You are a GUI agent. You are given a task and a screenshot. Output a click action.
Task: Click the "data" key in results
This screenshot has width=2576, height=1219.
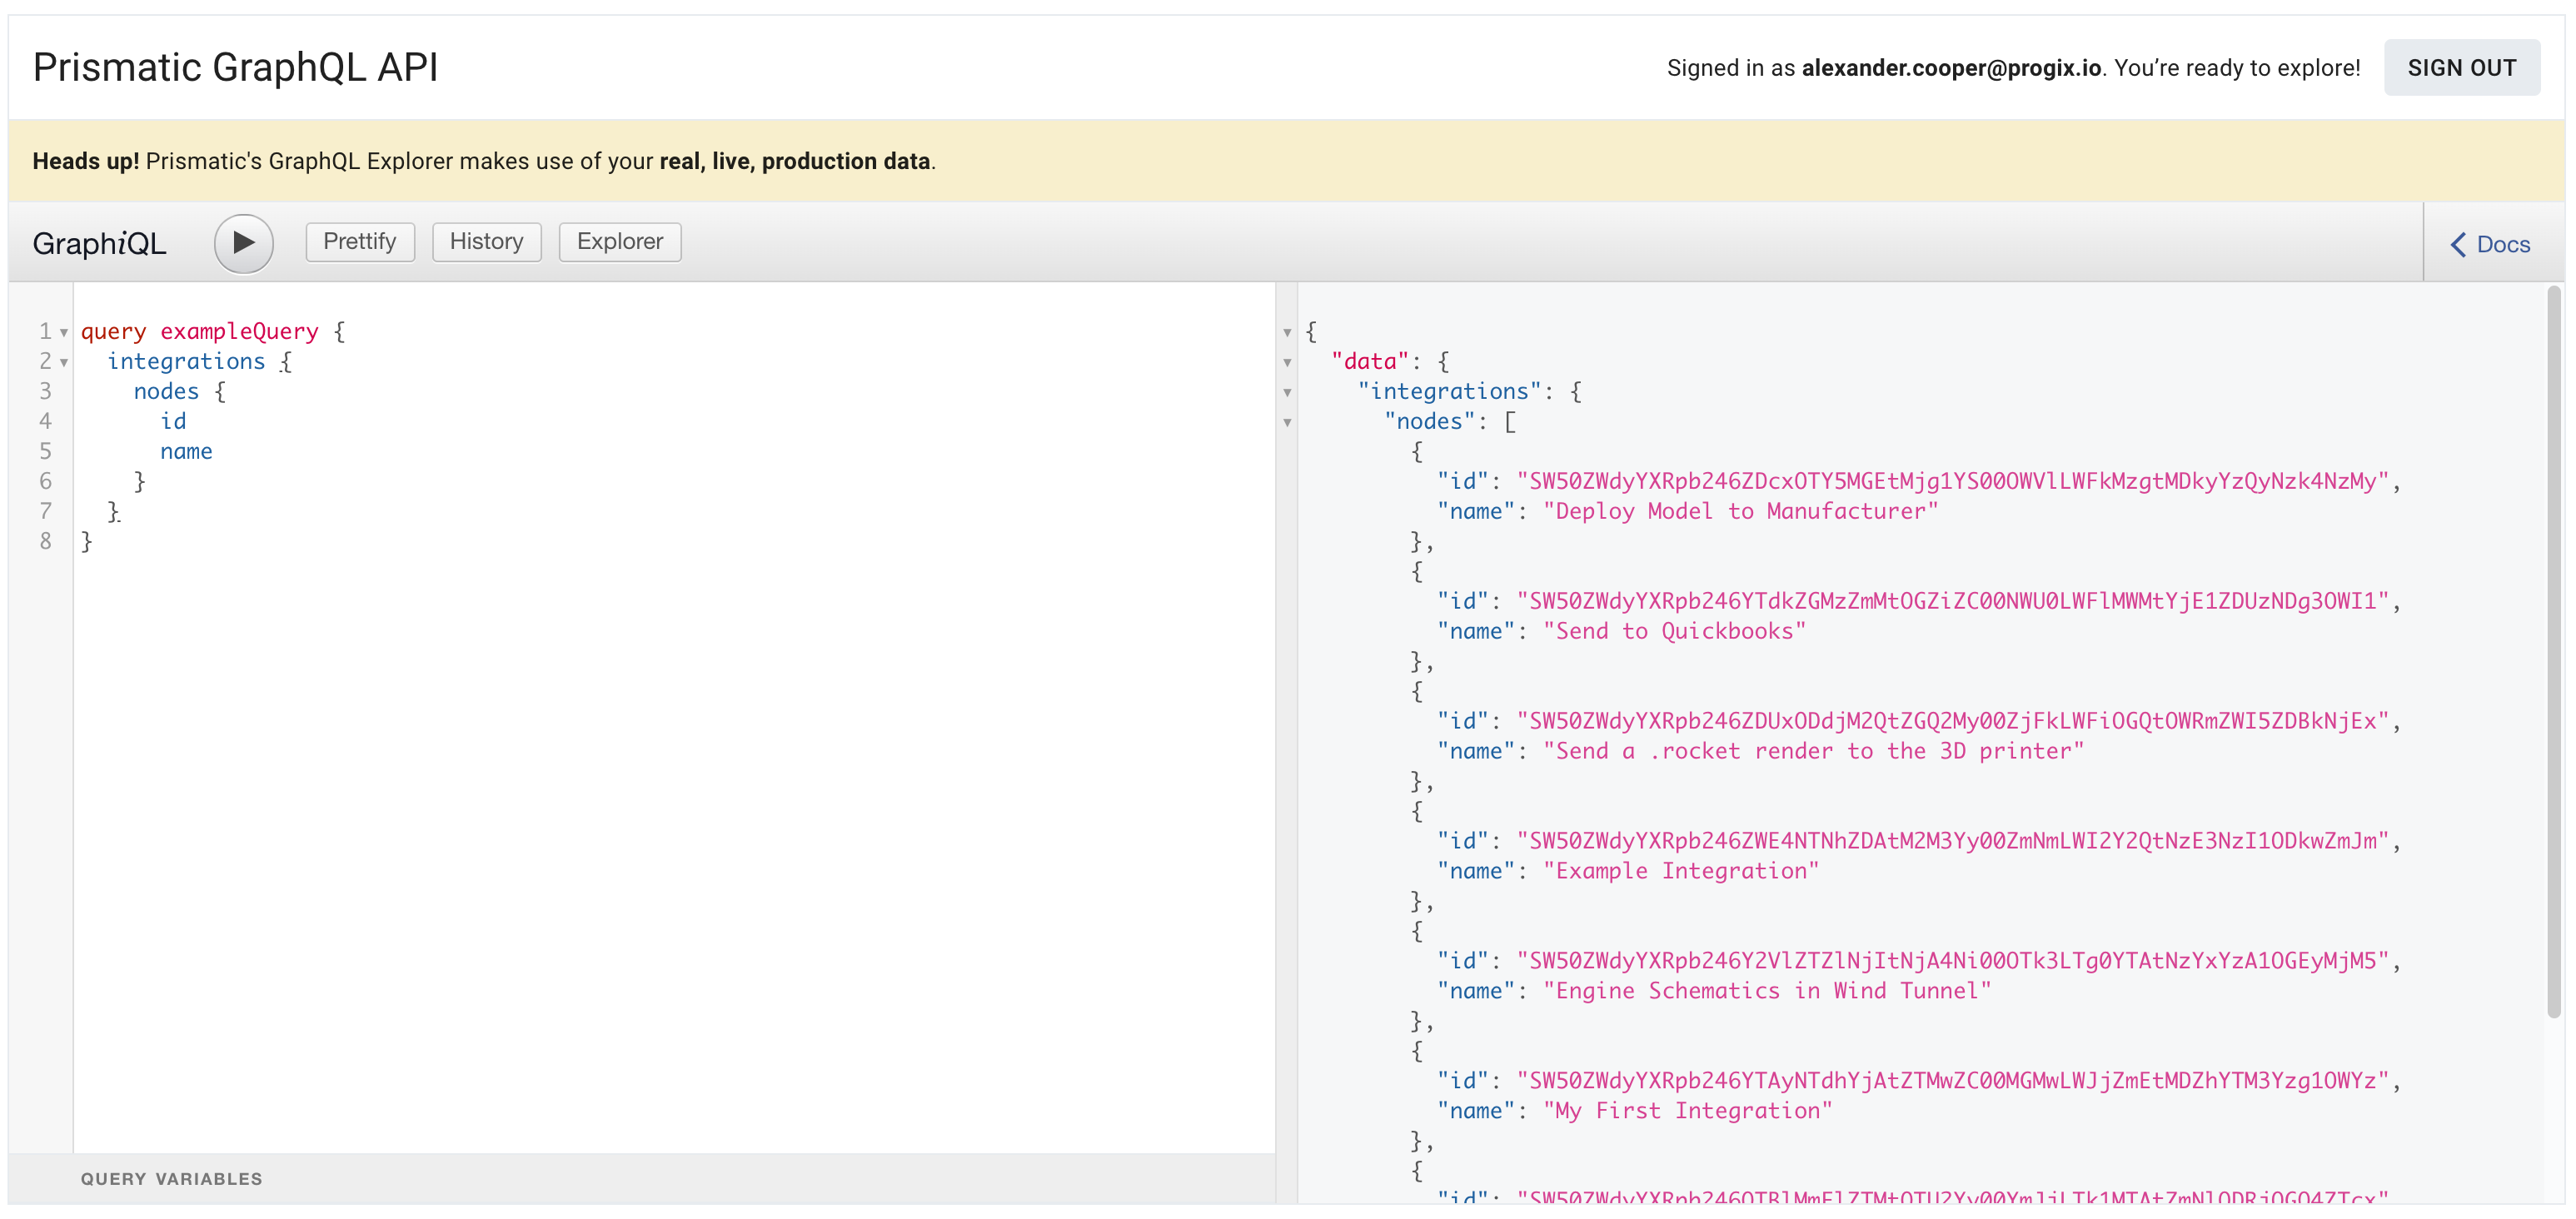point(1369,362)
